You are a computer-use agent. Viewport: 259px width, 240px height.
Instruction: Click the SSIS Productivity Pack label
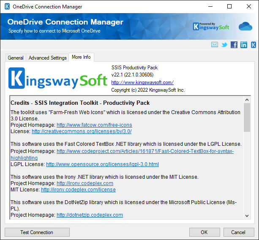(x=134, y=67)
